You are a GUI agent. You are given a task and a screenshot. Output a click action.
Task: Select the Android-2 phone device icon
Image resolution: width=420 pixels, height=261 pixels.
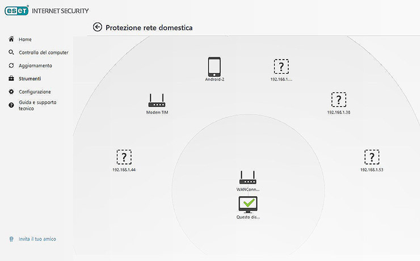(x=215, y=66)
